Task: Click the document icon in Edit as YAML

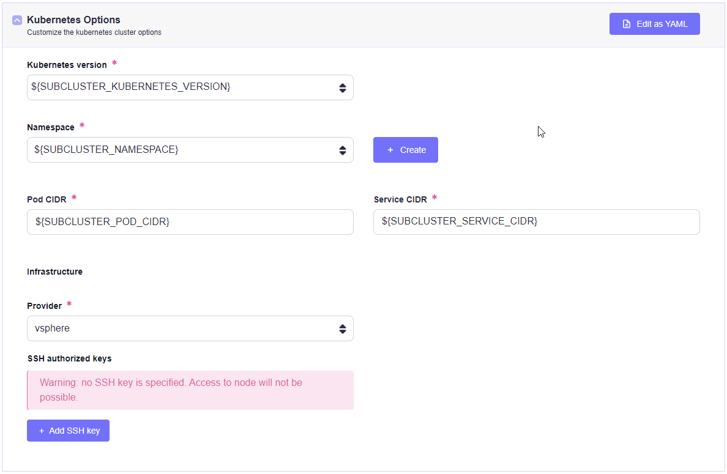Action: click(x=626, y=24)
